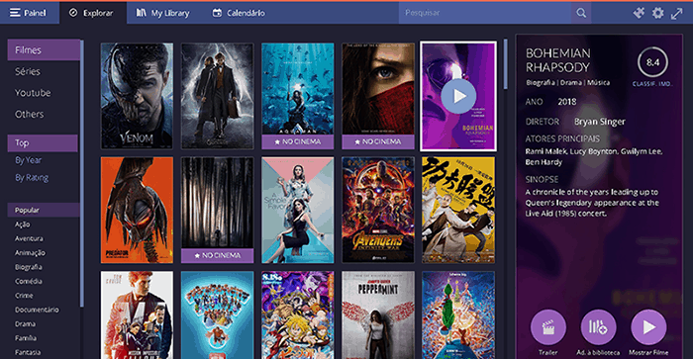
Task: Click NO CINEMA badge under forest poster
Action: click(x=218, y=256)
